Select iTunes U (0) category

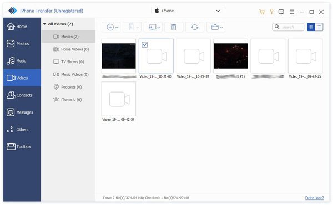pos(68,99)
